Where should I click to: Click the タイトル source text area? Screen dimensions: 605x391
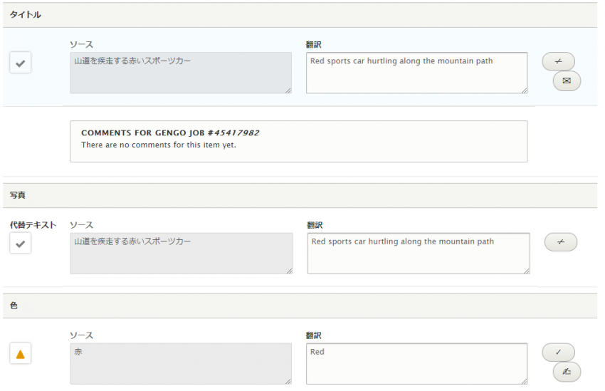click(x=180, y=72)
